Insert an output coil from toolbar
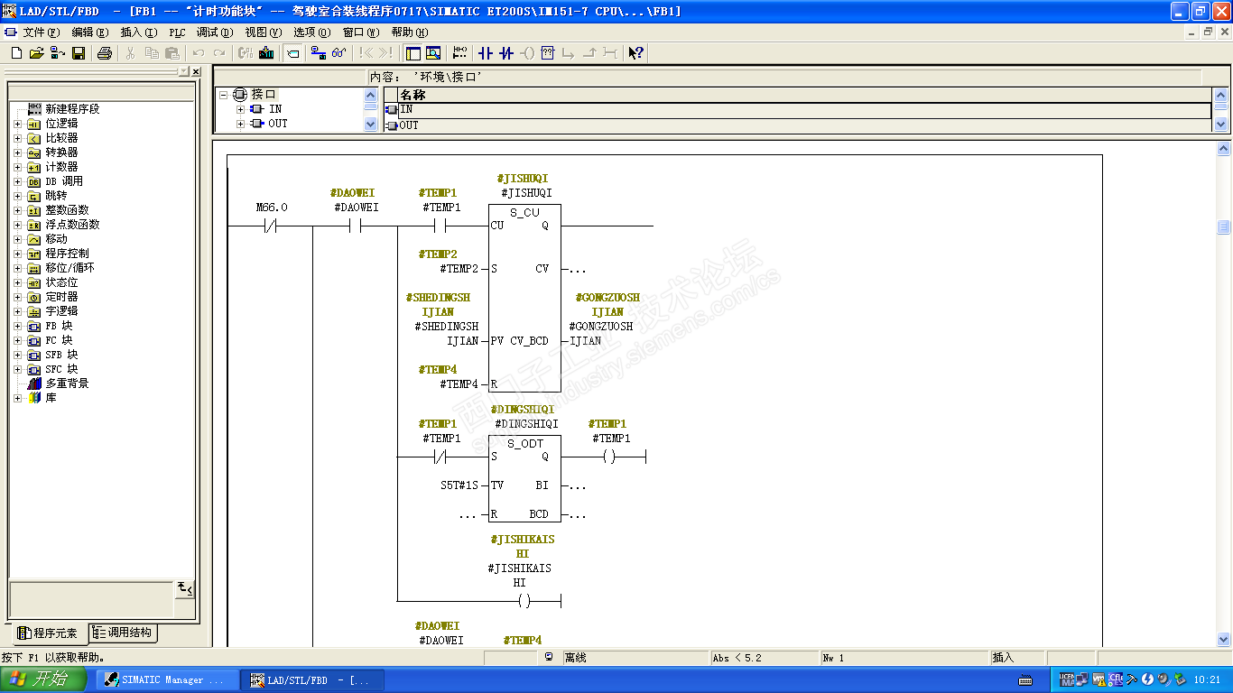Screen dimensions: 1233x693 tap(527, 53)
